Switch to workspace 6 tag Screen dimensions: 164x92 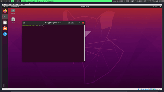point(15,1)
